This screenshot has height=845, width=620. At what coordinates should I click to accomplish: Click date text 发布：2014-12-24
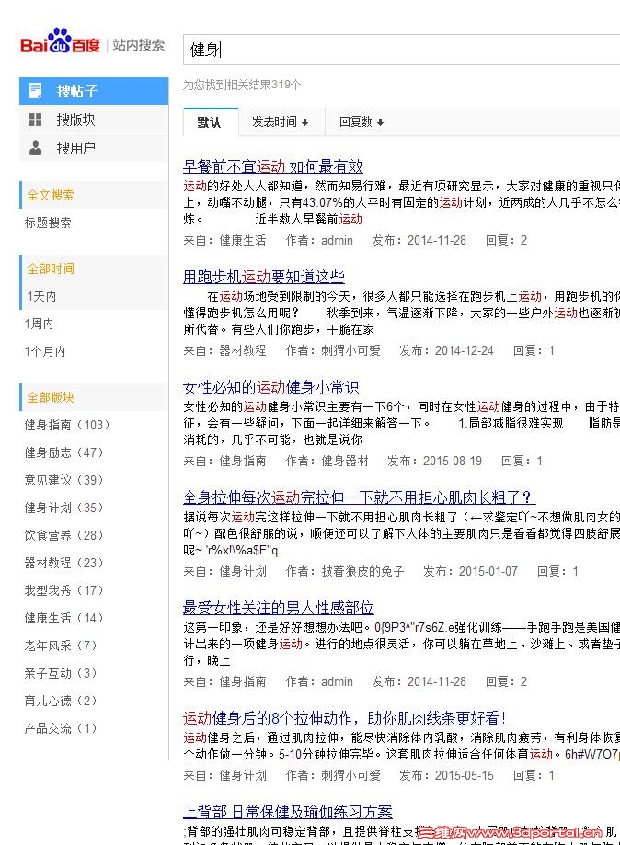pyautogui.click(x=446, y=350)
